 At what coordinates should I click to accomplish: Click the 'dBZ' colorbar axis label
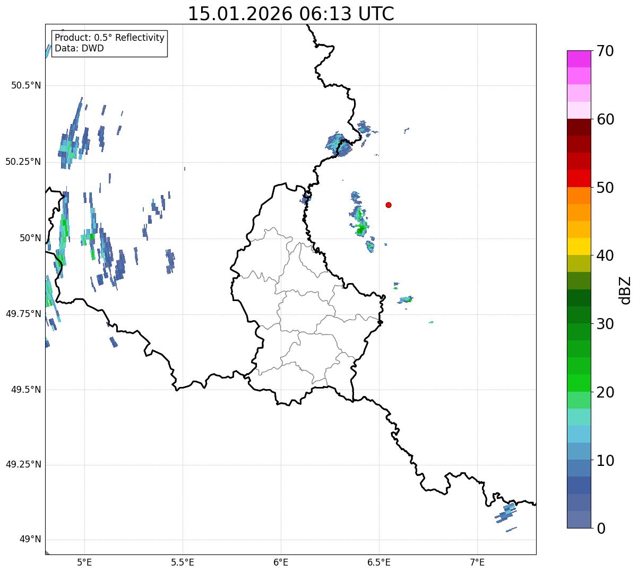pyautogui.click(x=625, y=290)
